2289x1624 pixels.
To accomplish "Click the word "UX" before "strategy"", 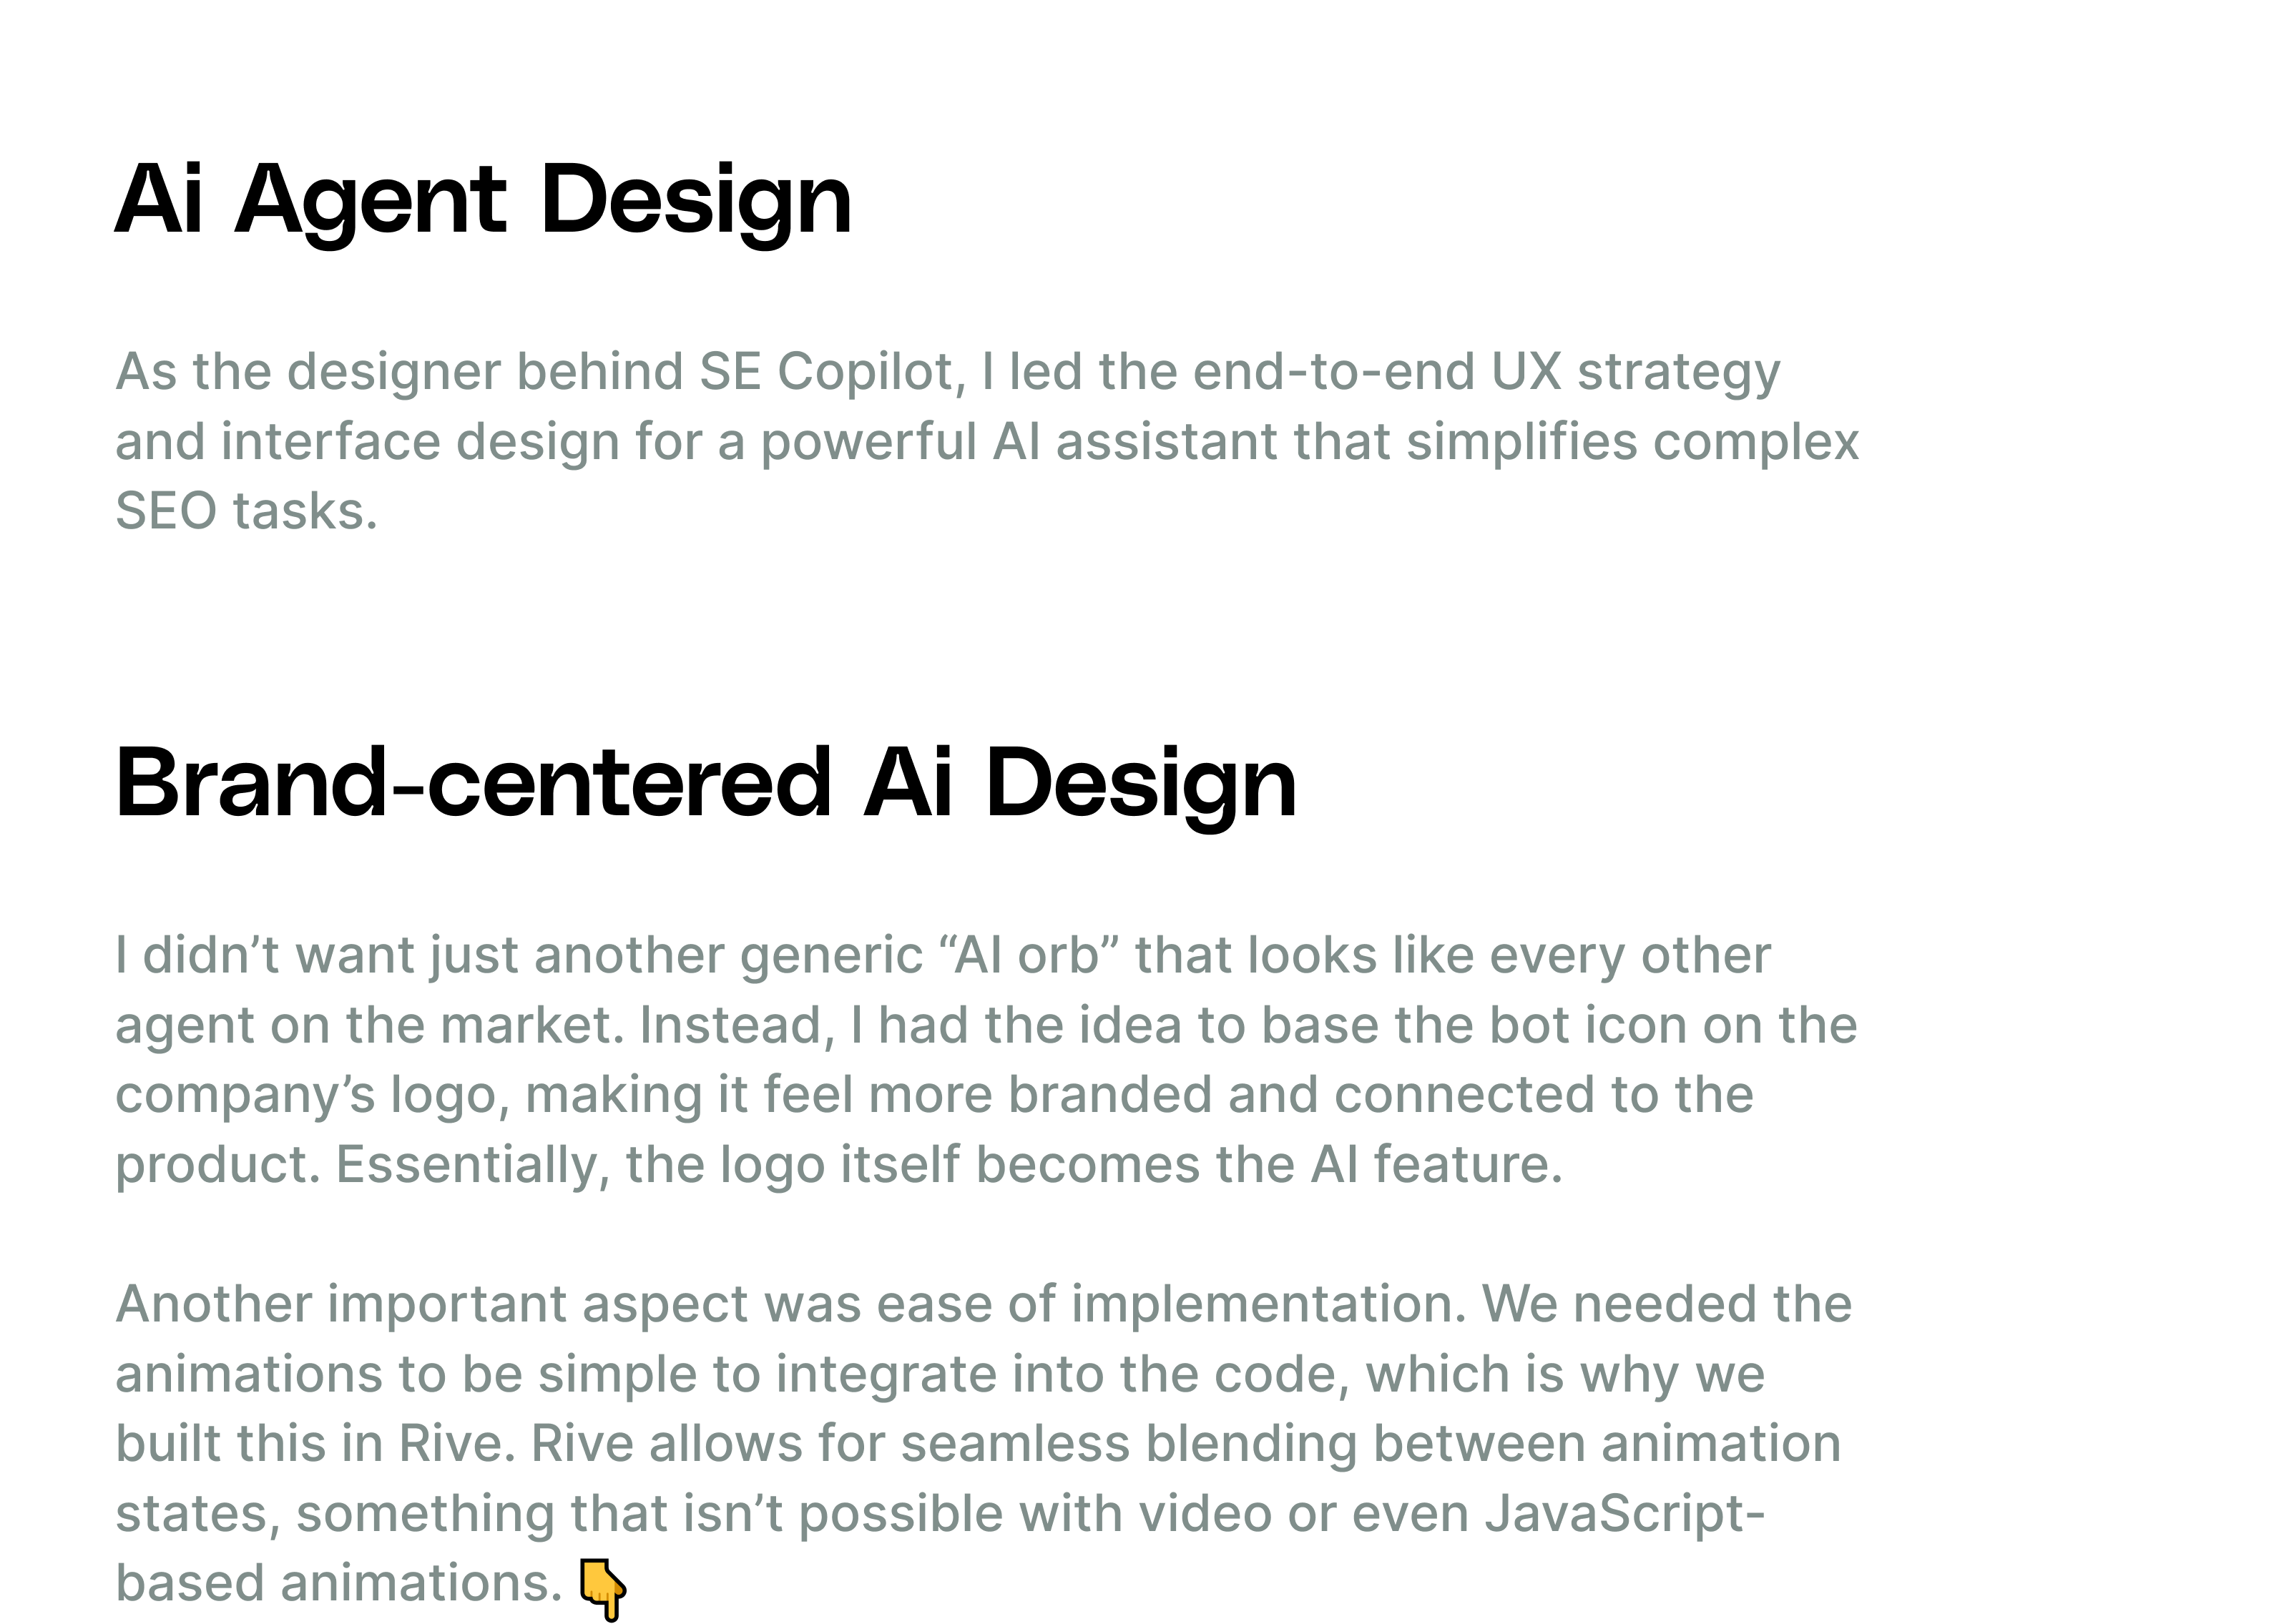I will point(1526,372).
